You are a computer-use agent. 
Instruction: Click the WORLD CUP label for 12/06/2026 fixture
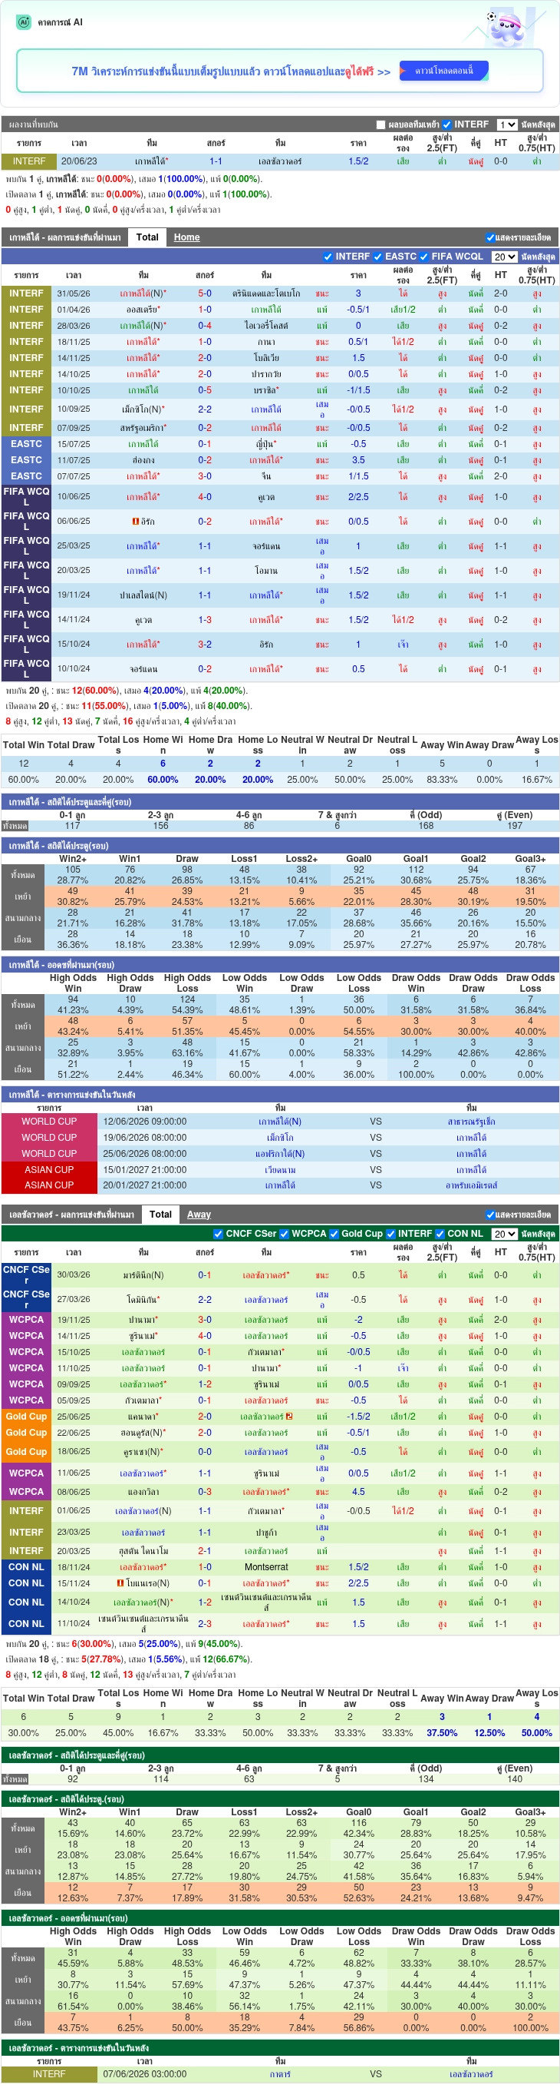49,1121
